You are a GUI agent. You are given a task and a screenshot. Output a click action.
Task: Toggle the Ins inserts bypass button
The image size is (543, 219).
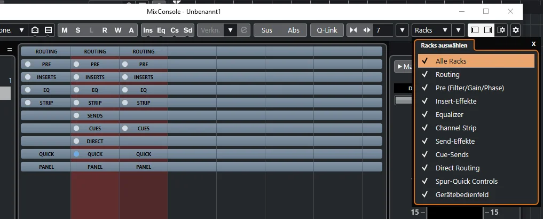(x=148, y=30)
